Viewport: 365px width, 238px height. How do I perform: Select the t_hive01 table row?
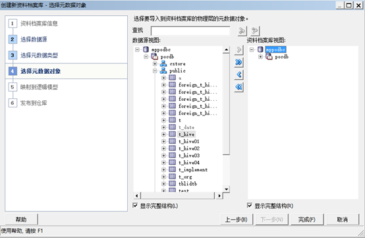[x=189, y=141]
